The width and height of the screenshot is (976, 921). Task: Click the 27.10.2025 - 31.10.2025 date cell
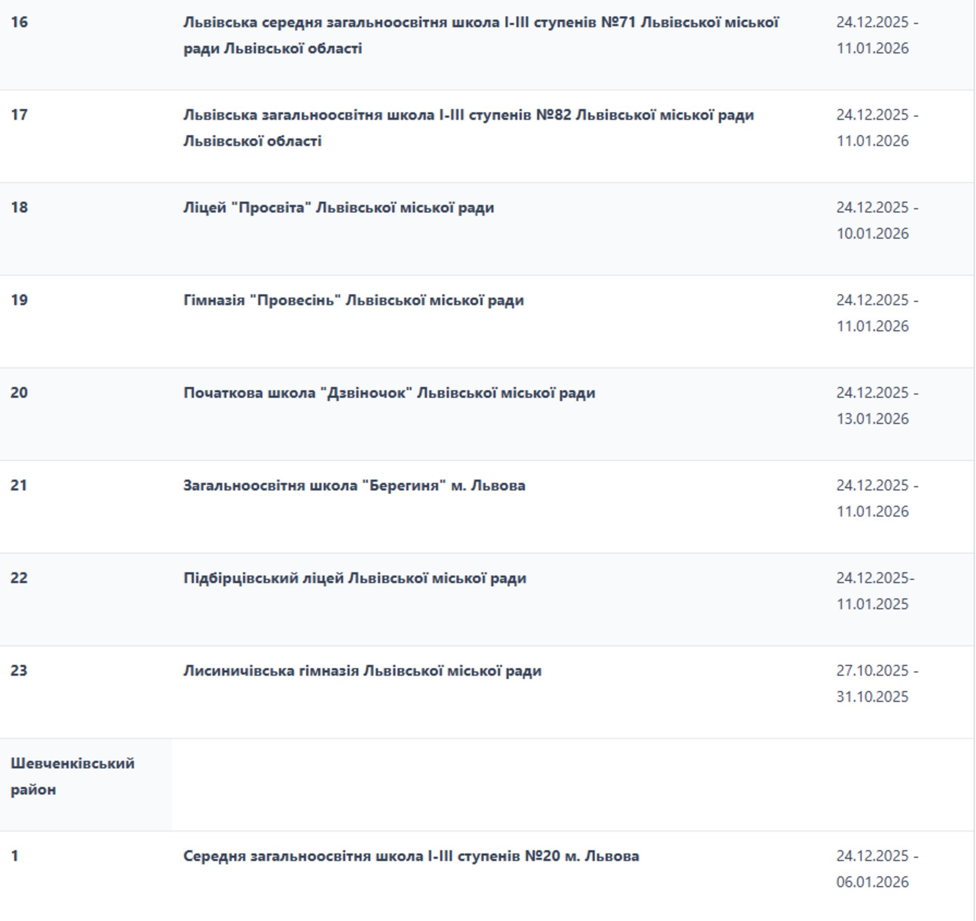[x=877, y=684]
